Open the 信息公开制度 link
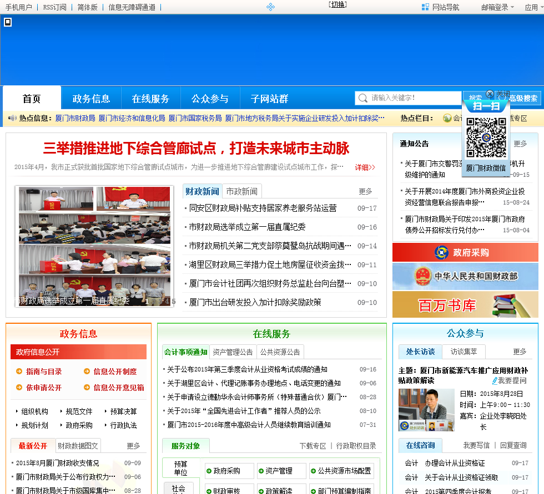 click(x=115, y=371)
